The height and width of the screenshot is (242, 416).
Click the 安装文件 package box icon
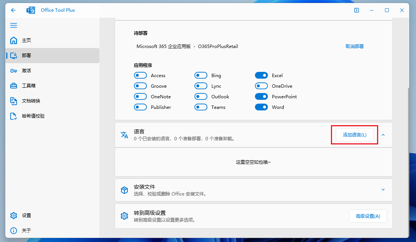(124, 190)
